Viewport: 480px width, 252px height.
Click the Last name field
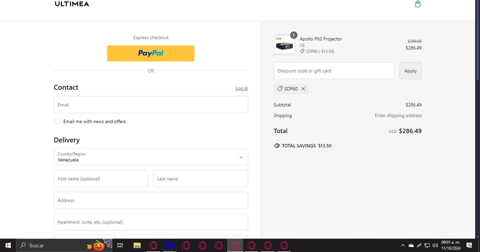201,179
